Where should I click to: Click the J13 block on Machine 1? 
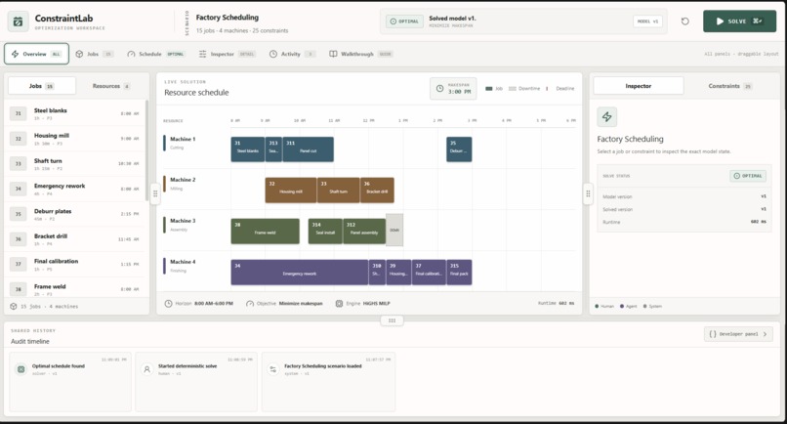(273, 149)
